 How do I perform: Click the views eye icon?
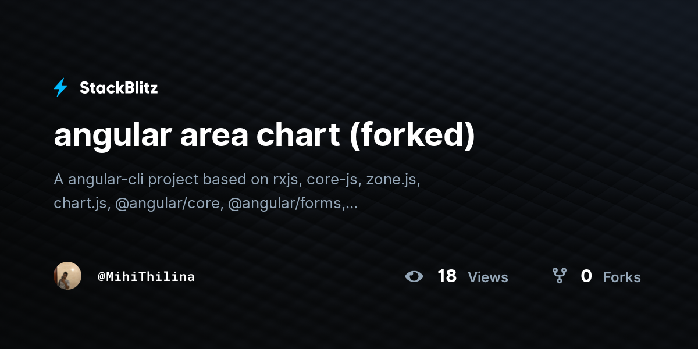pyautogui.click(x=414, y=276)
